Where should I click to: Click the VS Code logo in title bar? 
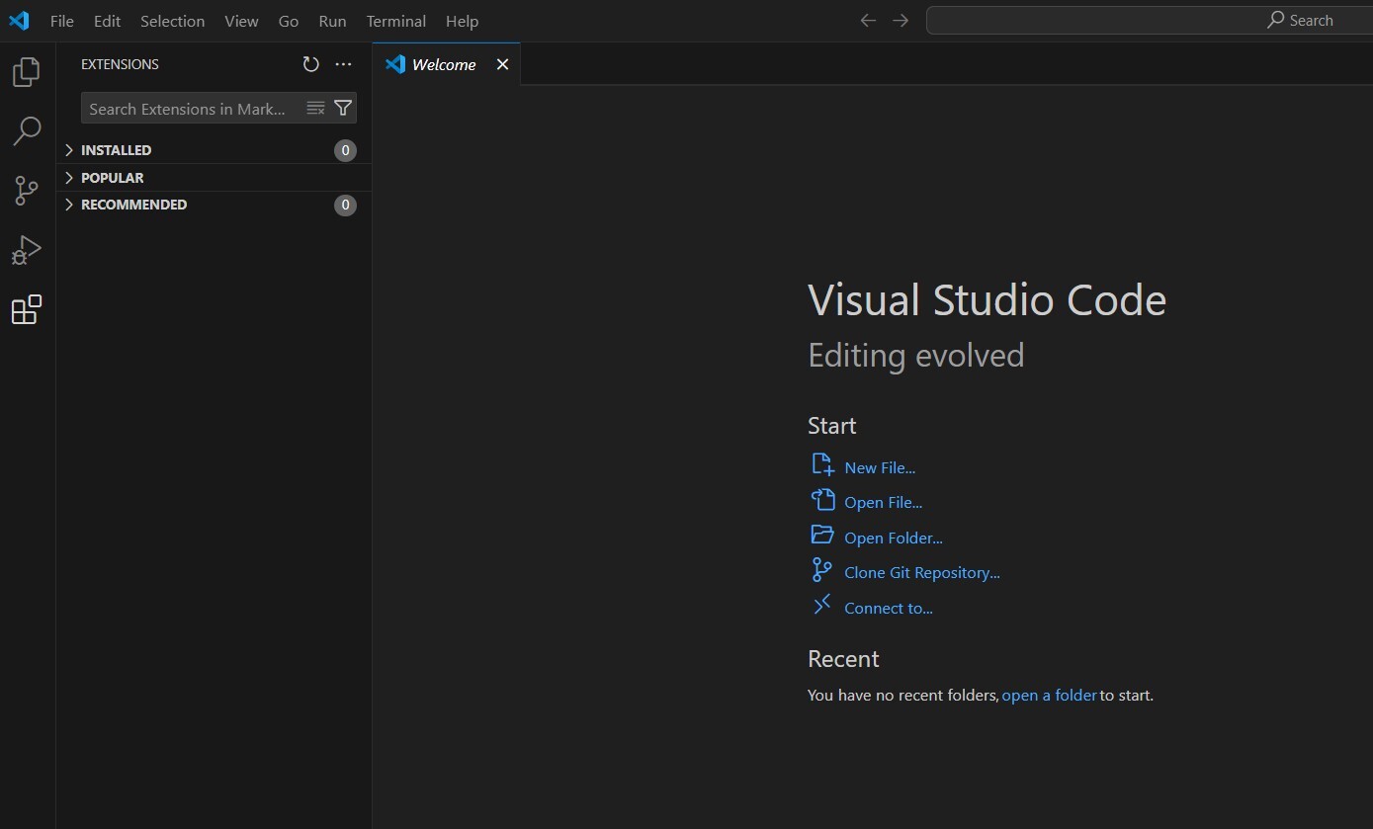pyautogui.click(x=19, y=20)
